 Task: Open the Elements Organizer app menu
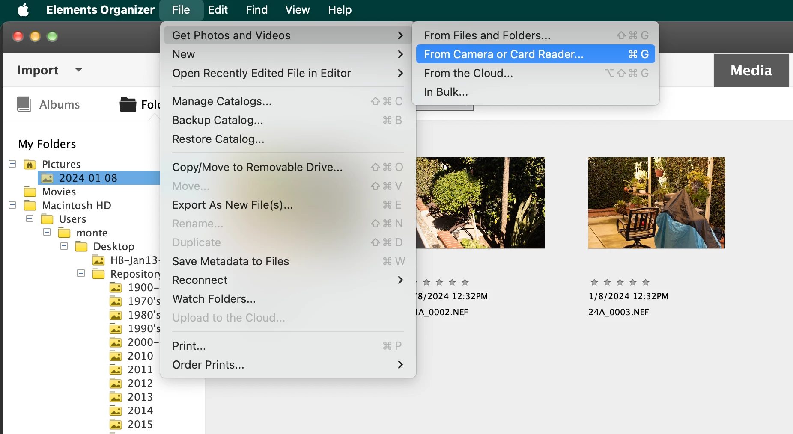(x=100, y=10)
